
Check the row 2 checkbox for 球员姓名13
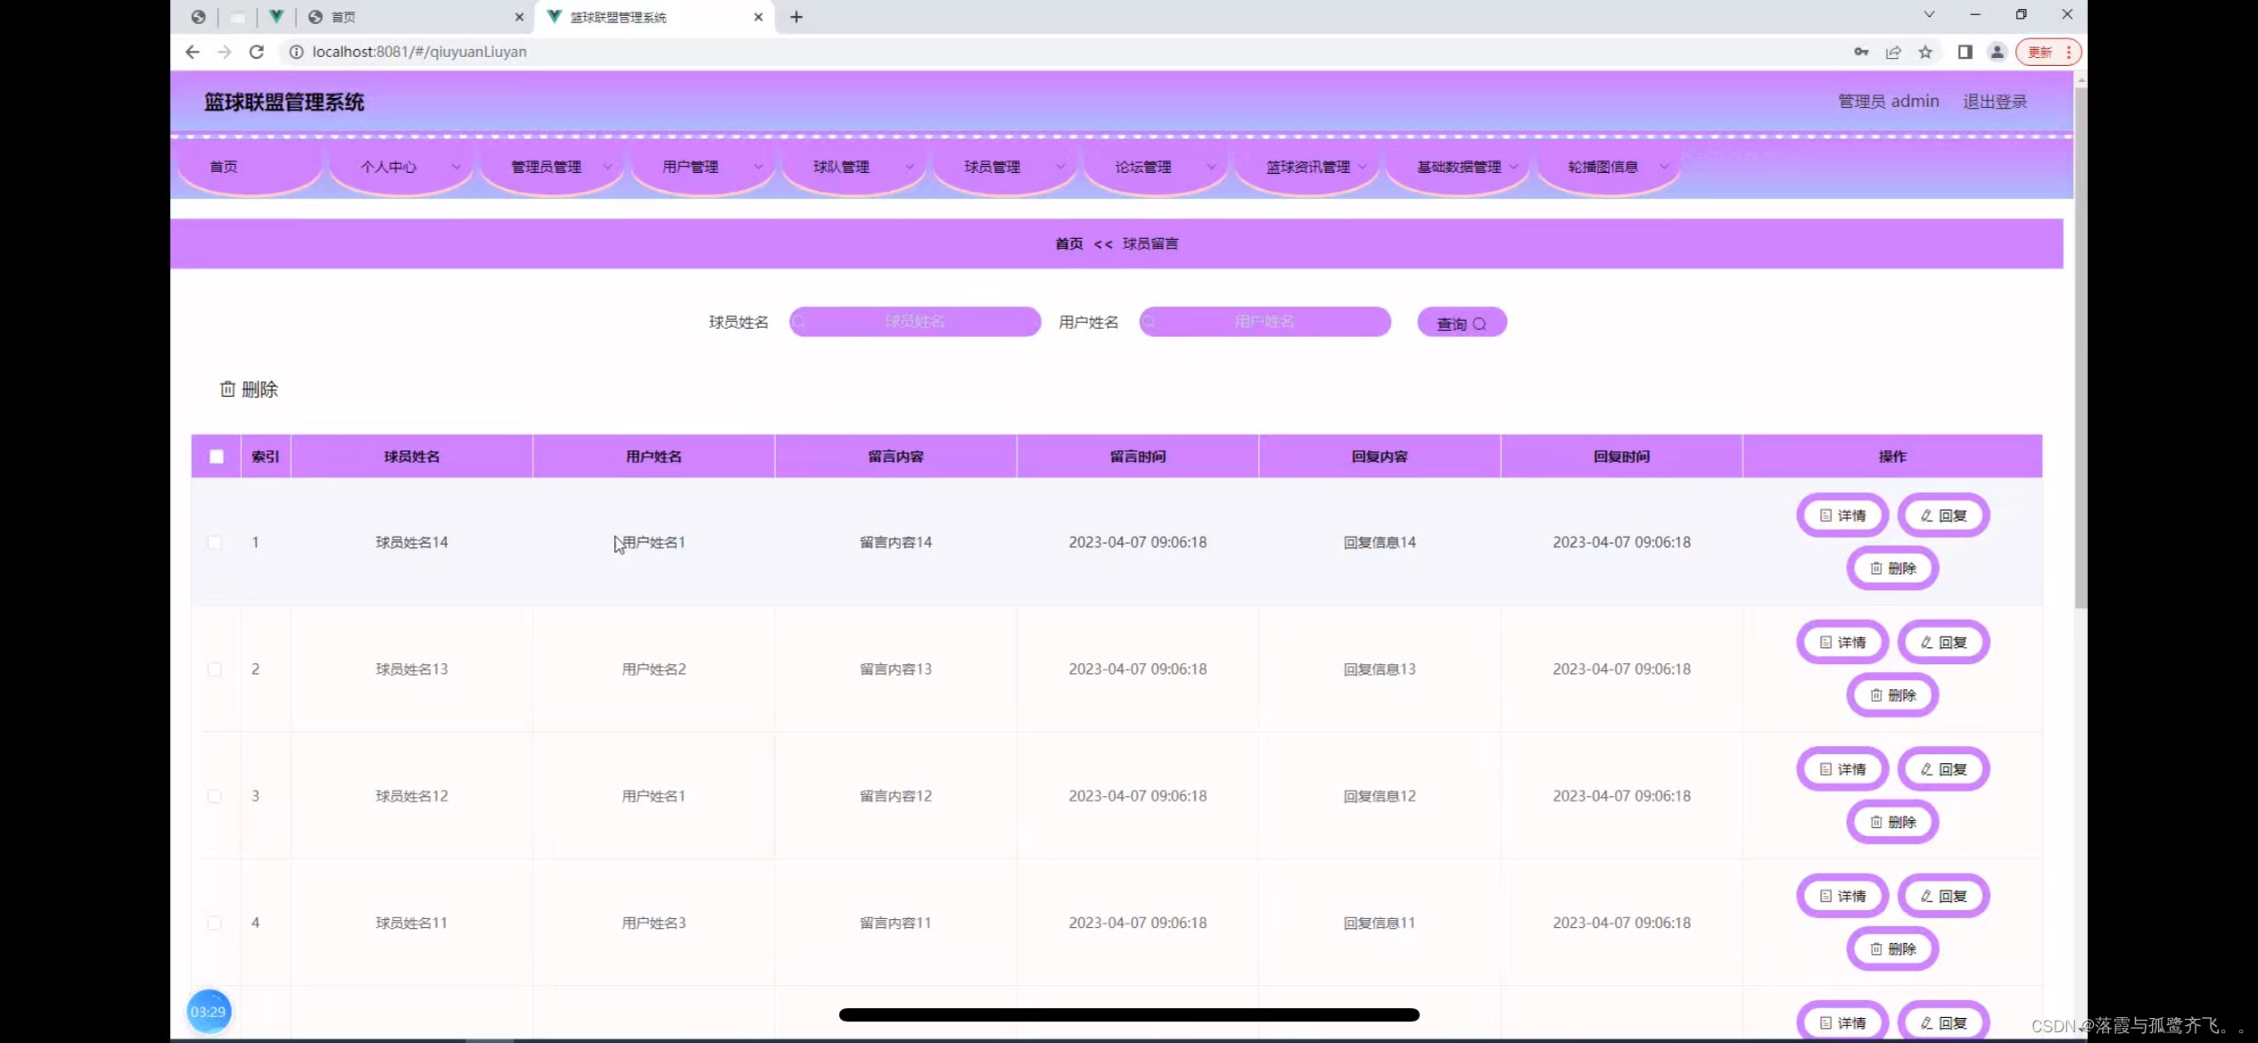coord(214,669)
